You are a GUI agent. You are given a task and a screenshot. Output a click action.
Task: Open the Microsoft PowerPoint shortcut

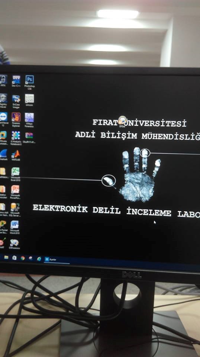tap(15, 192)
